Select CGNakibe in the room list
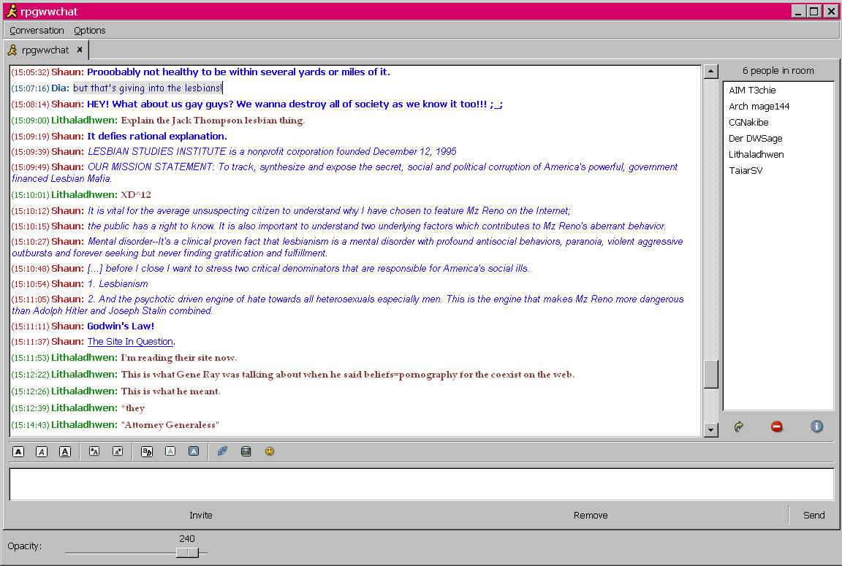Viewport: 842px width, 566px height. (x=748, y=122)
